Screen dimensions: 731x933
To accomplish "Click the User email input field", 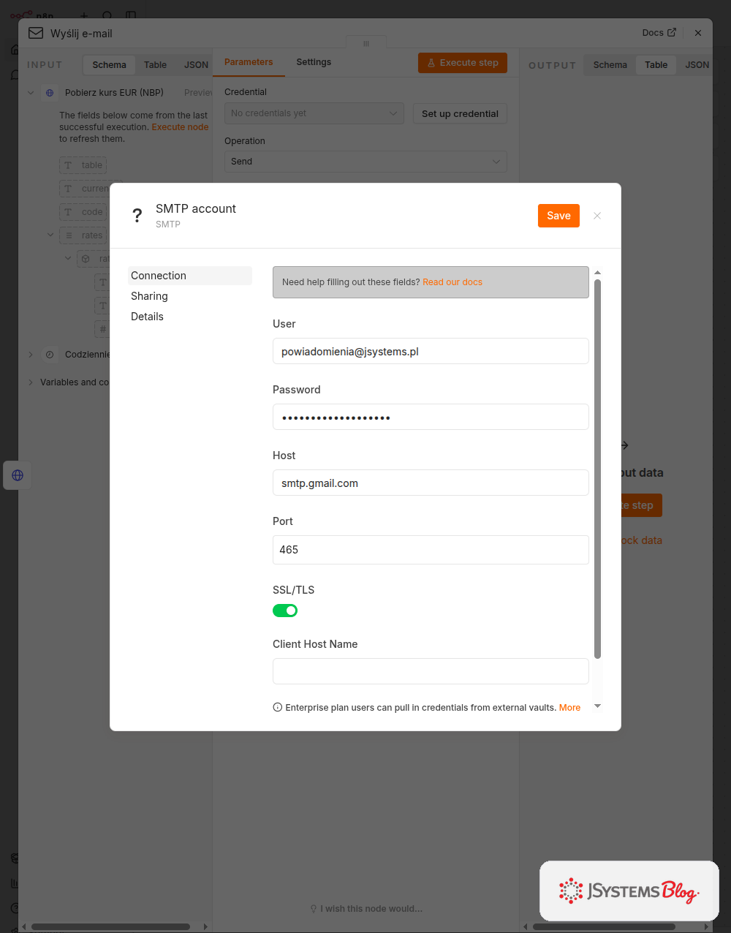I will (x=431, y=351).
